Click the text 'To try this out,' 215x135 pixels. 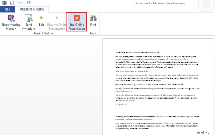click(x=121, y=105)
